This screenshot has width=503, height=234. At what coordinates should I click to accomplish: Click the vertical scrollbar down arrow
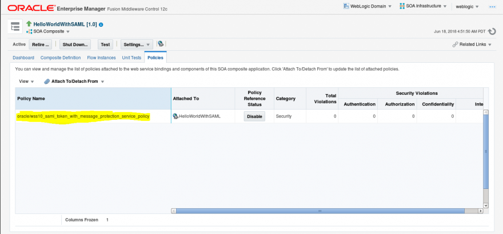point(486,205)
